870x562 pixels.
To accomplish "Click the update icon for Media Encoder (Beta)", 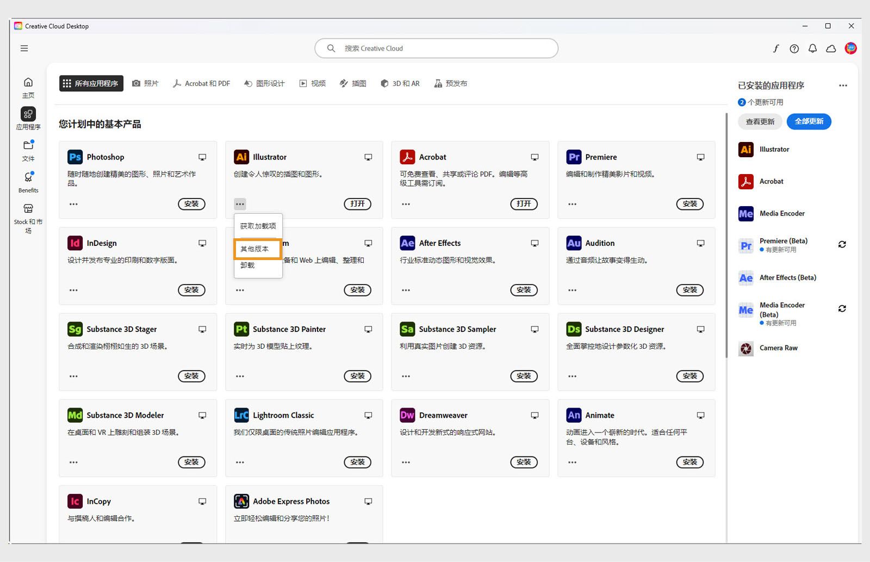I will pos(842,308).
